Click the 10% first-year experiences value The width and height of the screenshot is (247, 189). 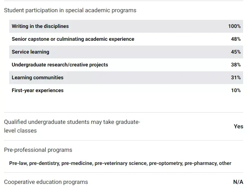click(236, 90)
